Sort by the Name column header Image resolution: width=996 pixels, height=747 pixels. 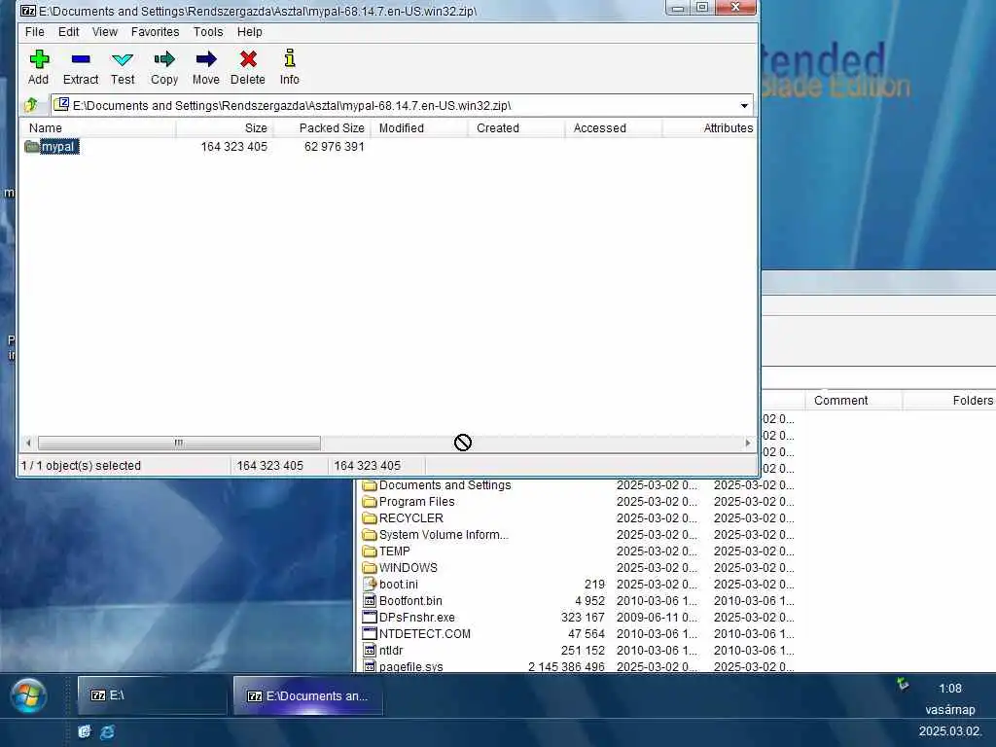98,128
